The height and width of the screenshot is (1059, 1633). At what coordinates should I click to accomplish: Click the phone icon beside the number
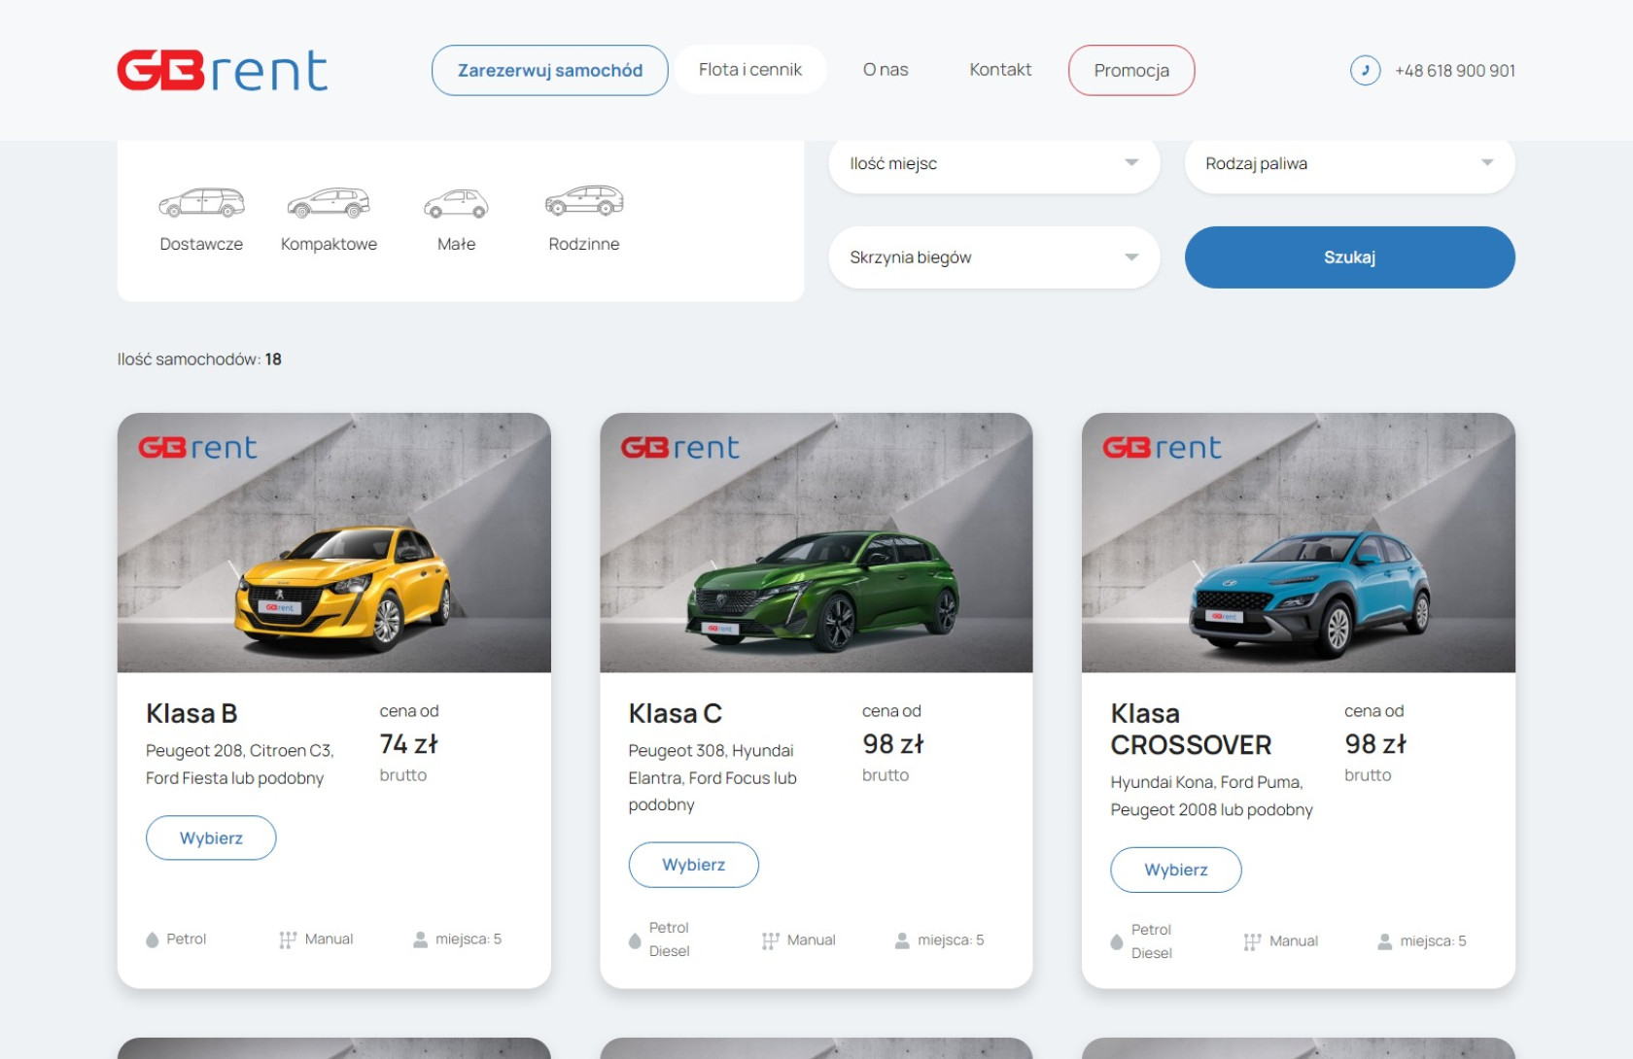pyautogui.click(x=1365, y=70)
